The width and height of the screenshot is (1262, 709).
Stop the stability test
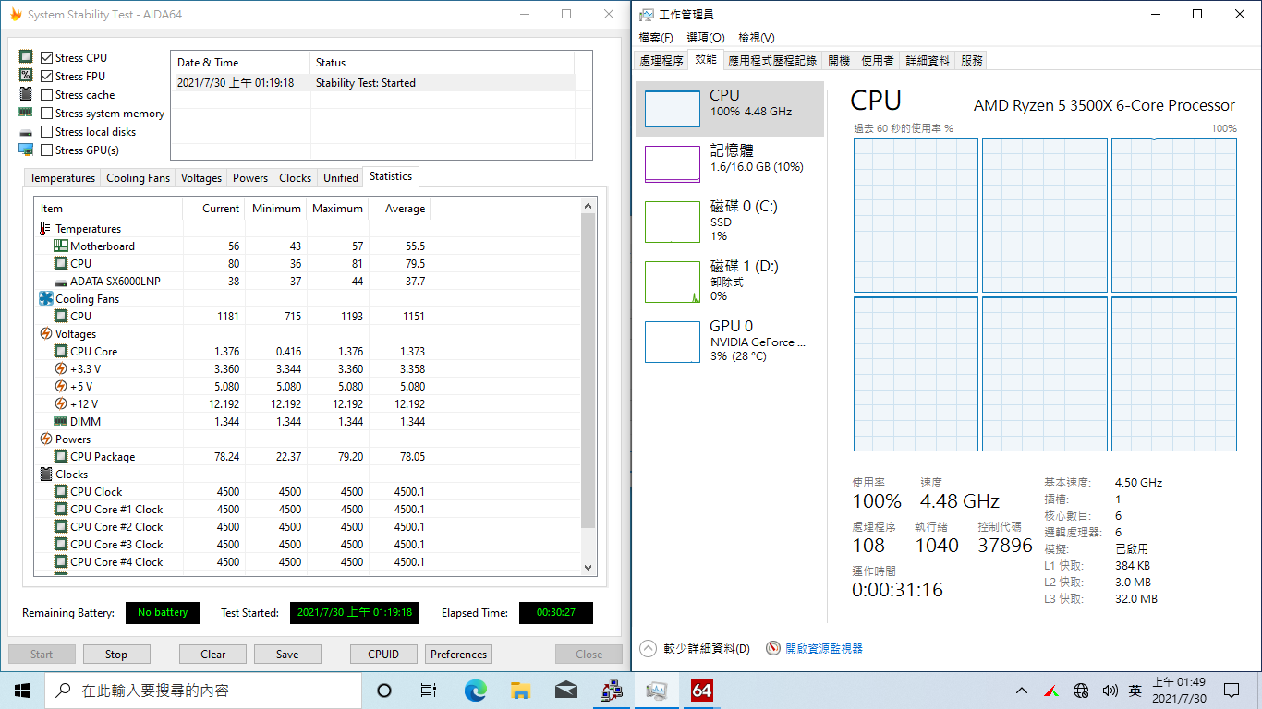point(116,655)
